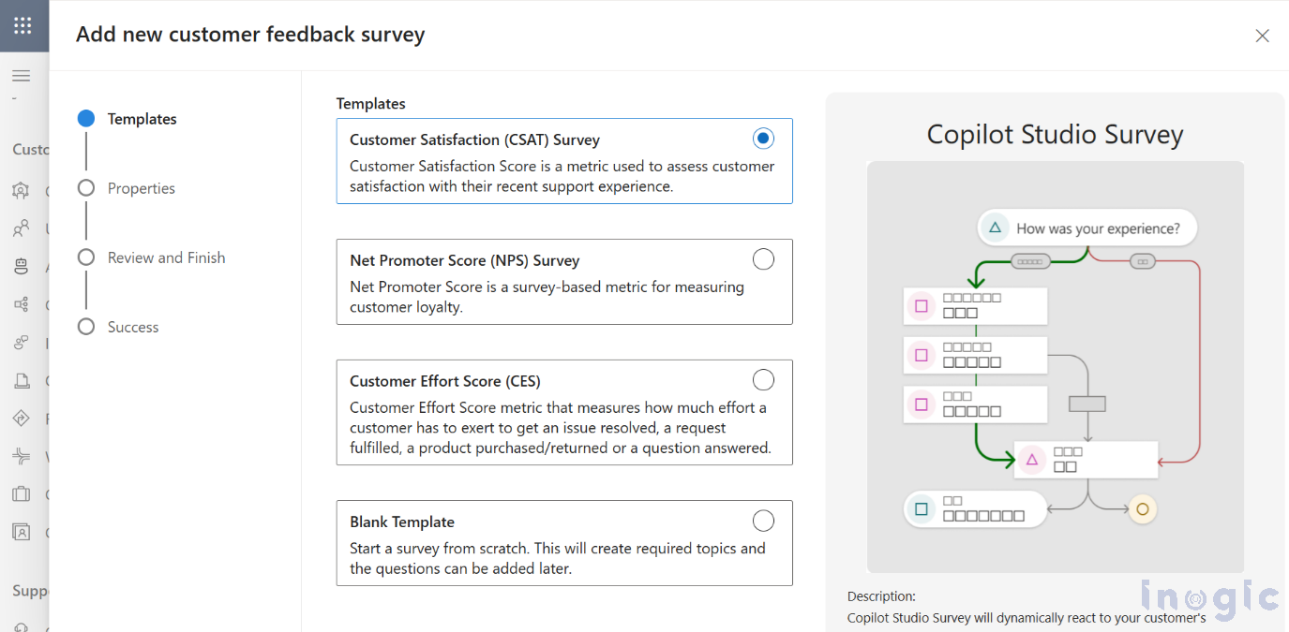Close the add survey dialog
Viewport: 1289px width, 632px height.
pos(1262,36)
